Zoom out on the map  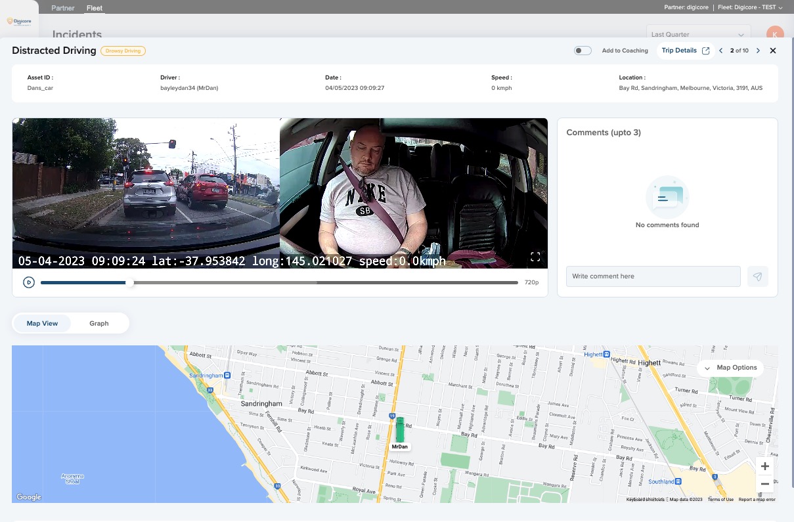[764, 484]
